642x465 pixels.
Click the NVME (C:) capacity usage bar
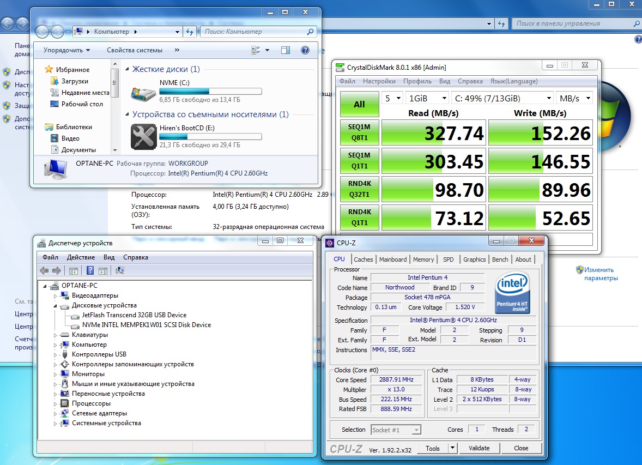tap(210, 92)
